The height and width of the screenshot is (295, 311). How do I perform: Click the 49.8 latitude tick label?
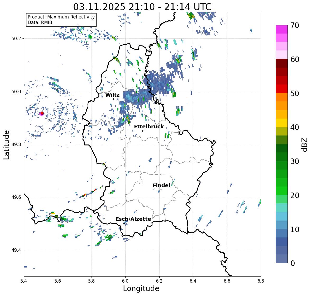click(x=16, y=144)
